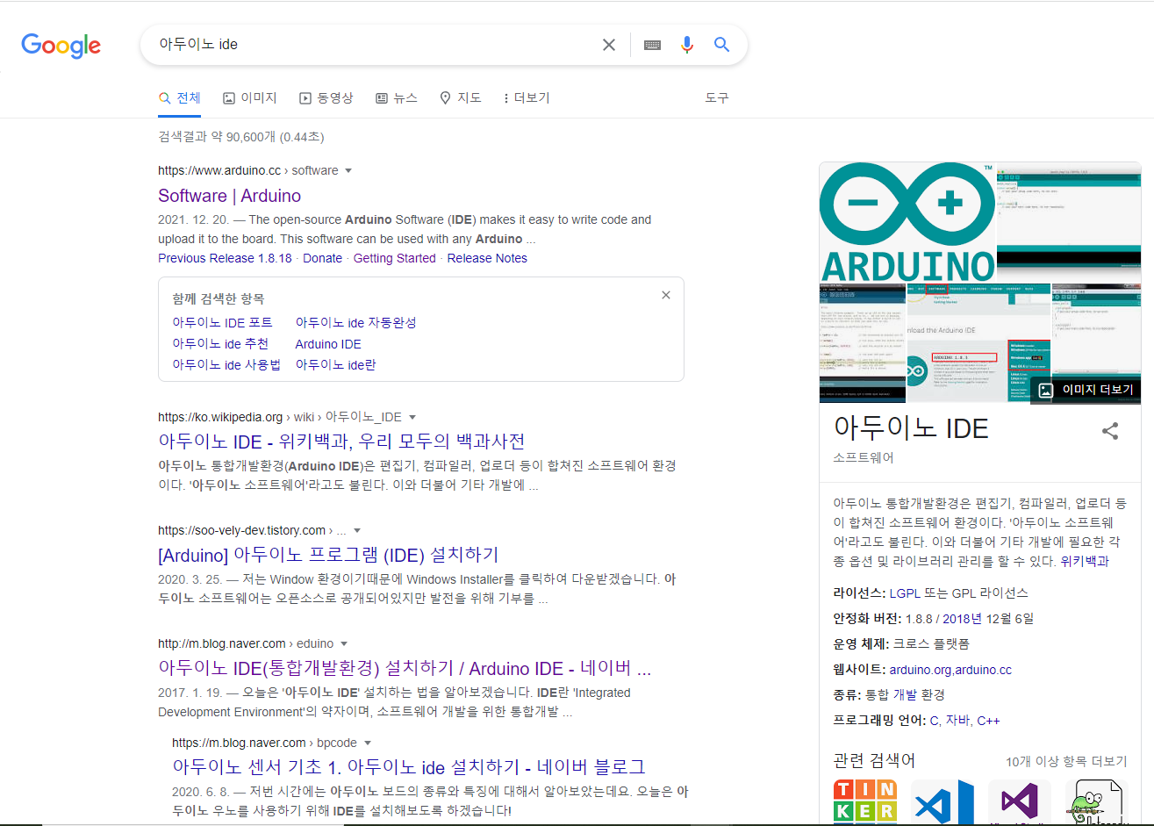The width and height of the screenshot is (1154, 826).
Task: Open Previous Release 1.8.18 link
Action: point(225,258)
